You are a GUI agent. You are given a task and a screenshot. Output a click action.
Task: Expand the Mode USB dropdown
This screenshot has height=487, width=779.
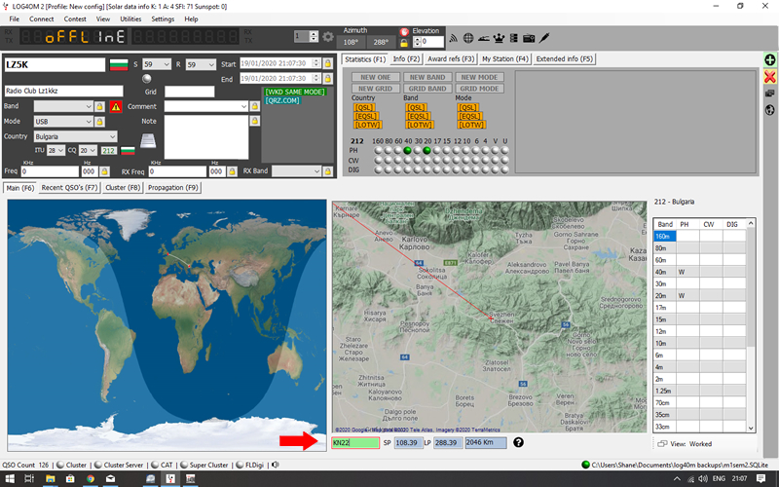[89, 121]
